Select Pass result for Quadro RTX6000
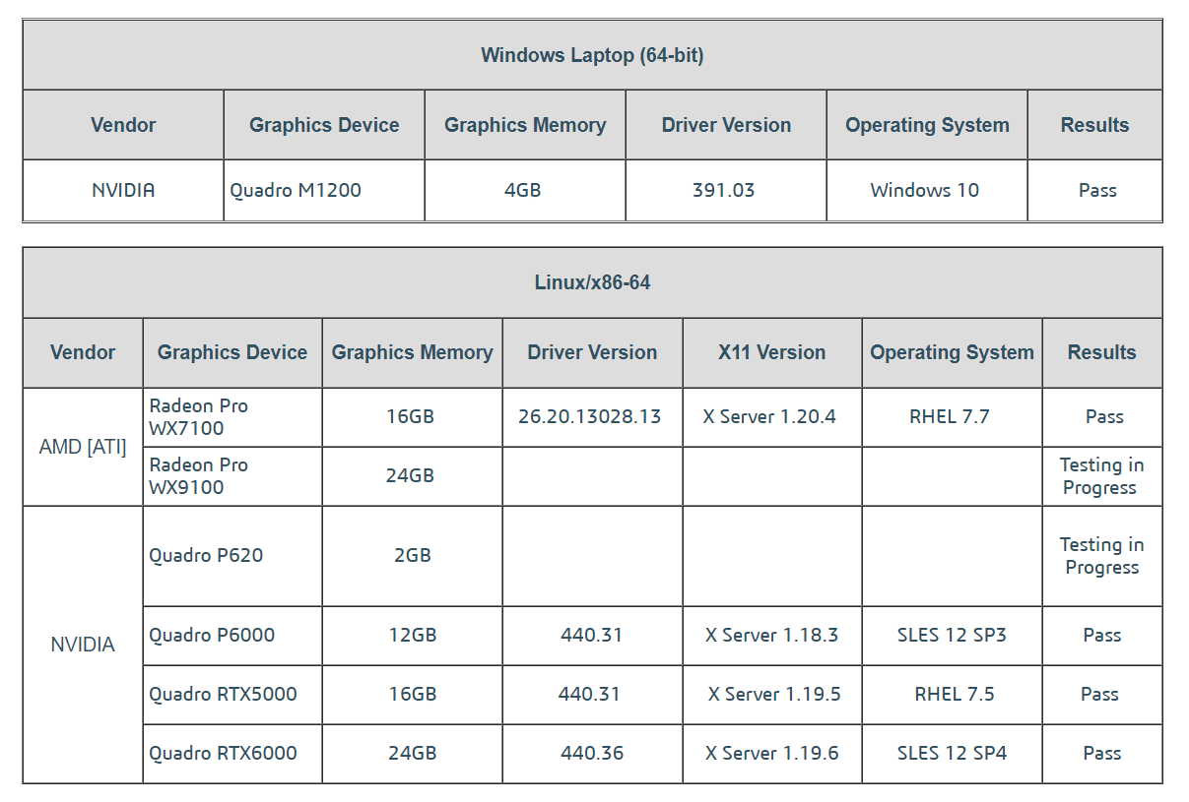The image size is (1189, 802). click(1102, 754)
